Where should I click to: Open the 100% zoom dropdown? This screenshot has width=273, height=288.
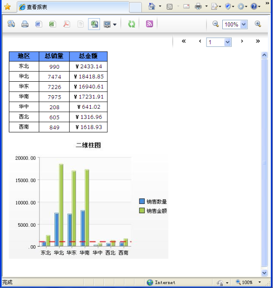click(244, 25)
